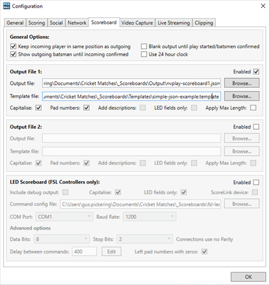This screenshot has width=269, height=285.
Task: Browse for Output File 2 template file
Action: pos(242,151)
